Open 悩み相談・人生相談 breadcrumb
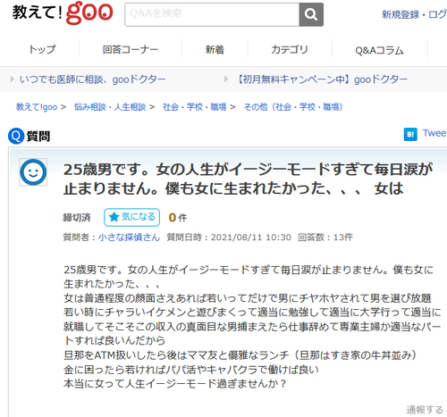 pos(110,107)
